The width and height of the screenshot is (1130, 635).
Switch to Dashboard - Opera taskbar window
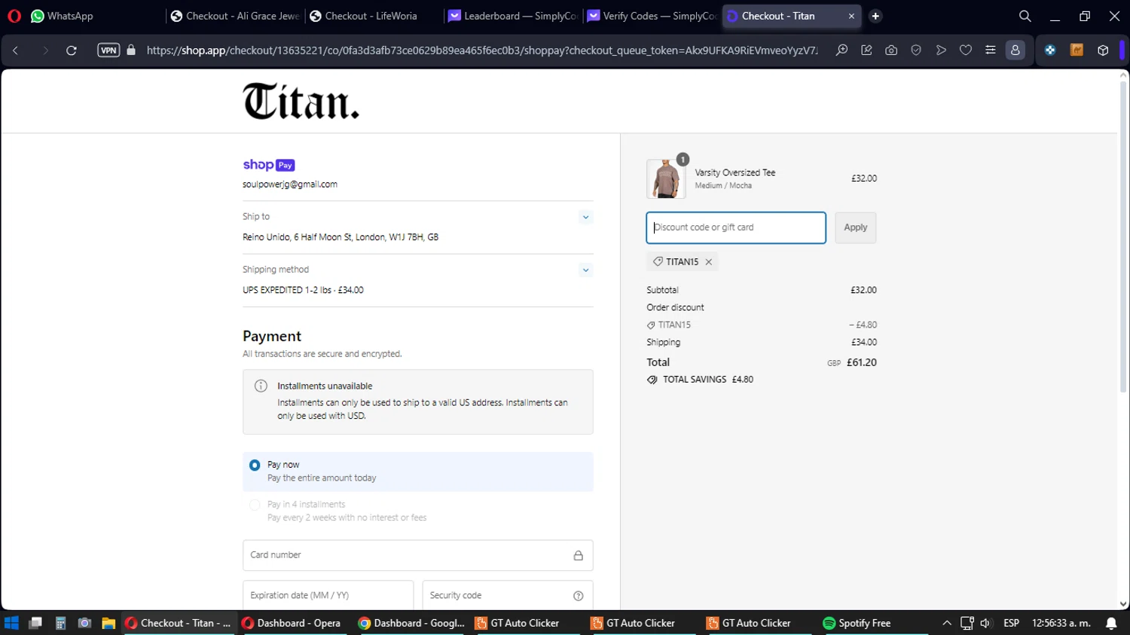292,623
